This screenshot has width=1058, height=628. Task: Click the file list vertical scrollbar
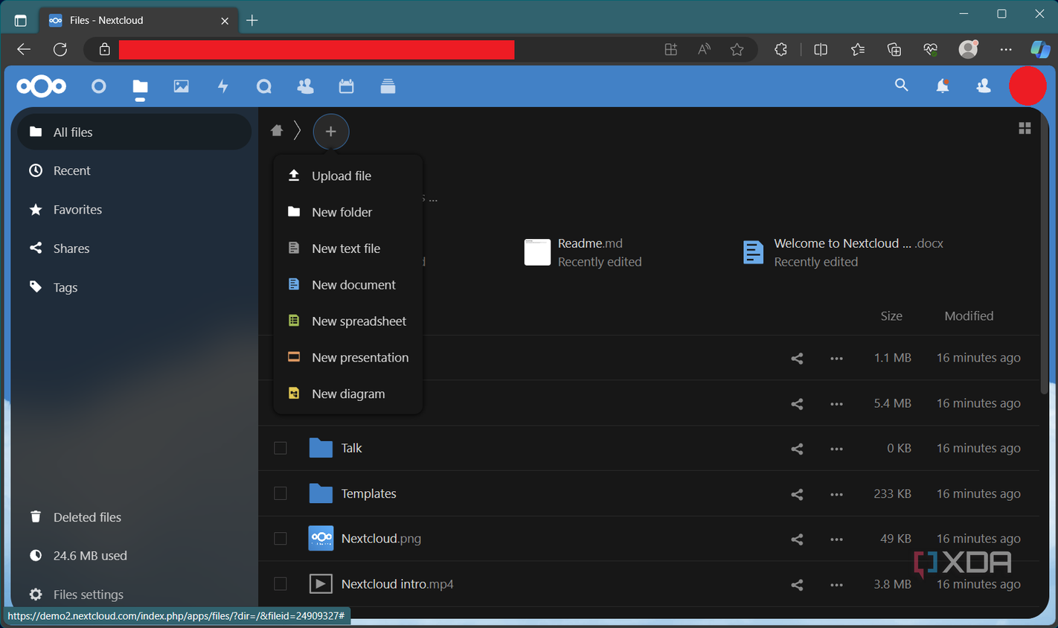1045,253
